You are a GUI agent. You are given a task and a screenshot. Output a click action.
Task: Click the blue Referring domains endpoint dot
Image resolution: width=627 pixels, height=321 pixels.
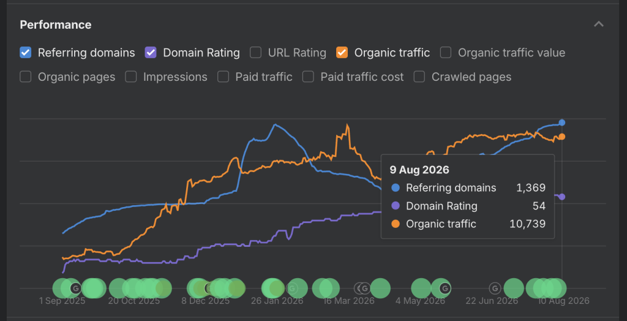tap(562, 123)
